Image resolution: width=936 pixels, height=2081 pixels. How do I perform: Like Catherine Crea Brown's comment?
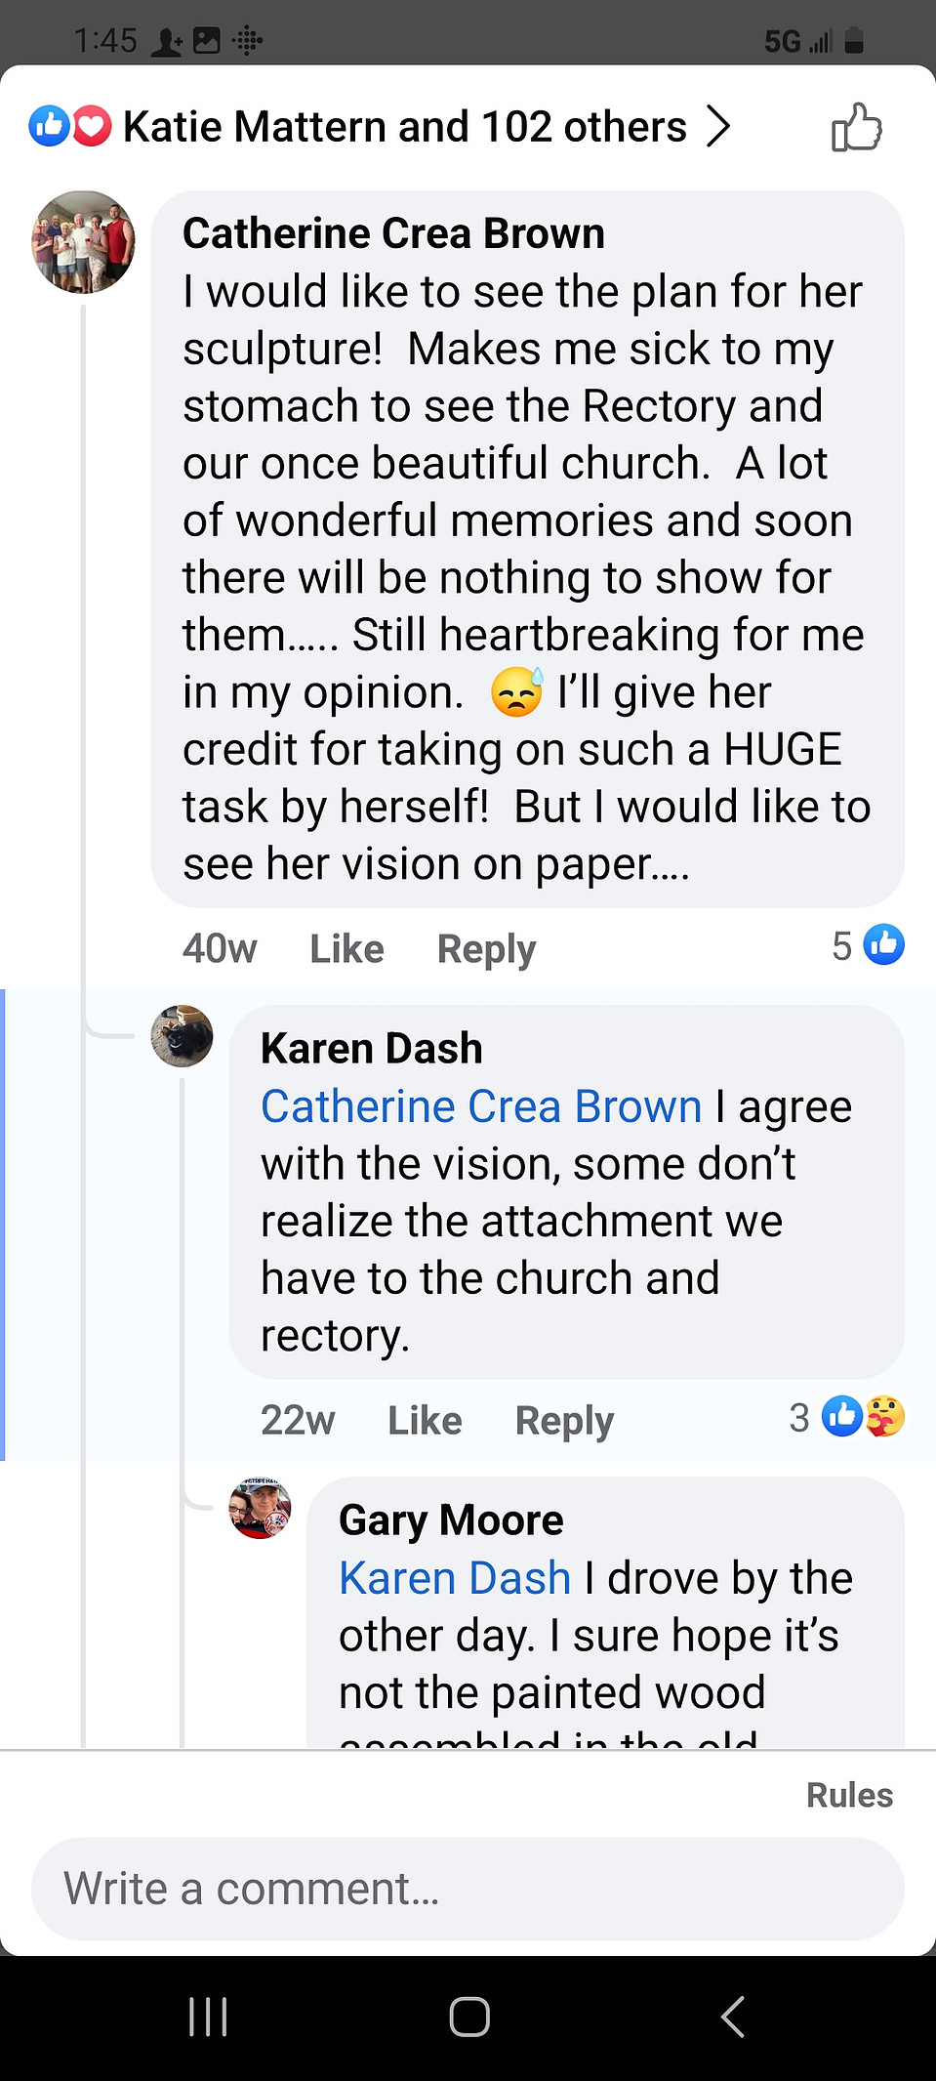(x=346, y=948)
